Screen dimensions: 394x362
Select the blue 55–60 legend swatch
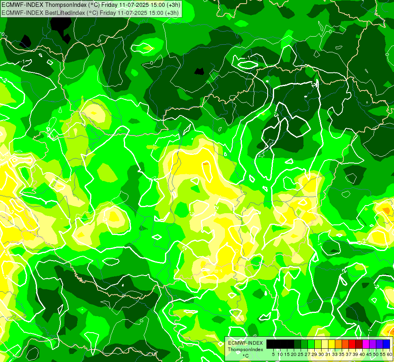(x=386, y=344)
